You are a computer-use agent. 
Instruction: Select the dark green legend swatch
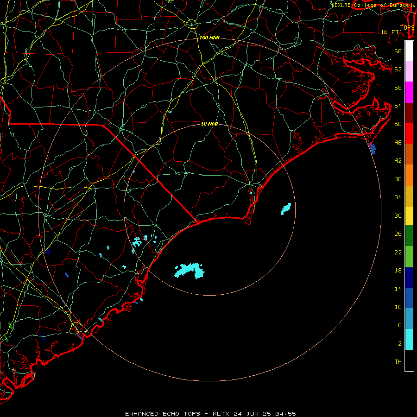(409, 236)
